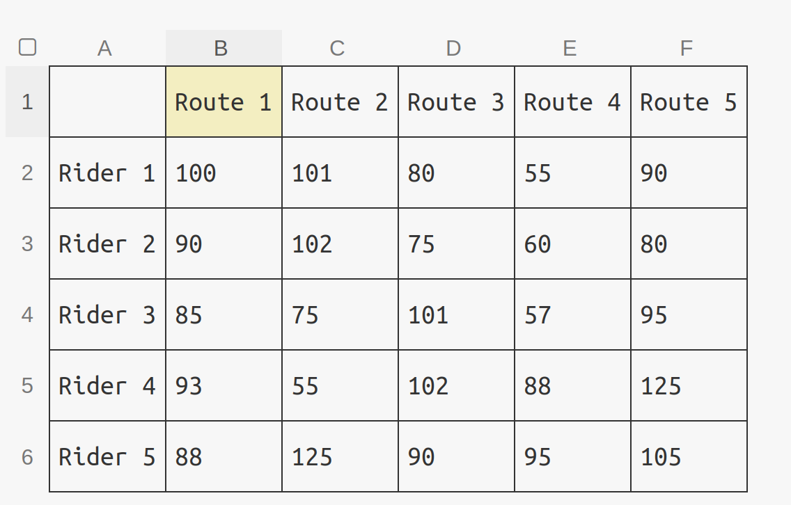The width and height of the screenshot is (791, 505).
Task: Click Rider 1's Route 1 value 100
Action: 224,173
